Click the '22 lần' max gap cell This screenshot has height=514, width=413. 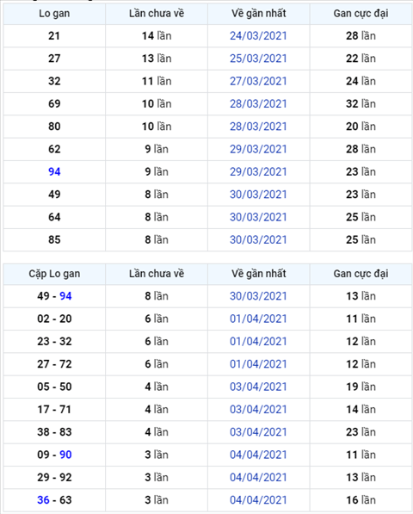361,59
